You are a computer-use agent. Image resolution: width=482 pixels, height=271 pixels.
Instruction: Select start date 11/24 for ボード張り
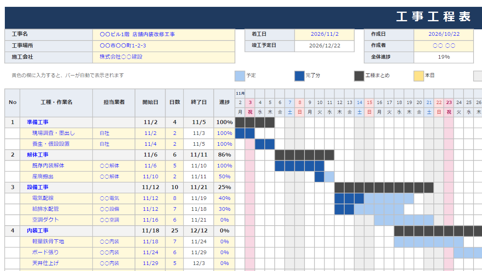[x=151, y=253]
